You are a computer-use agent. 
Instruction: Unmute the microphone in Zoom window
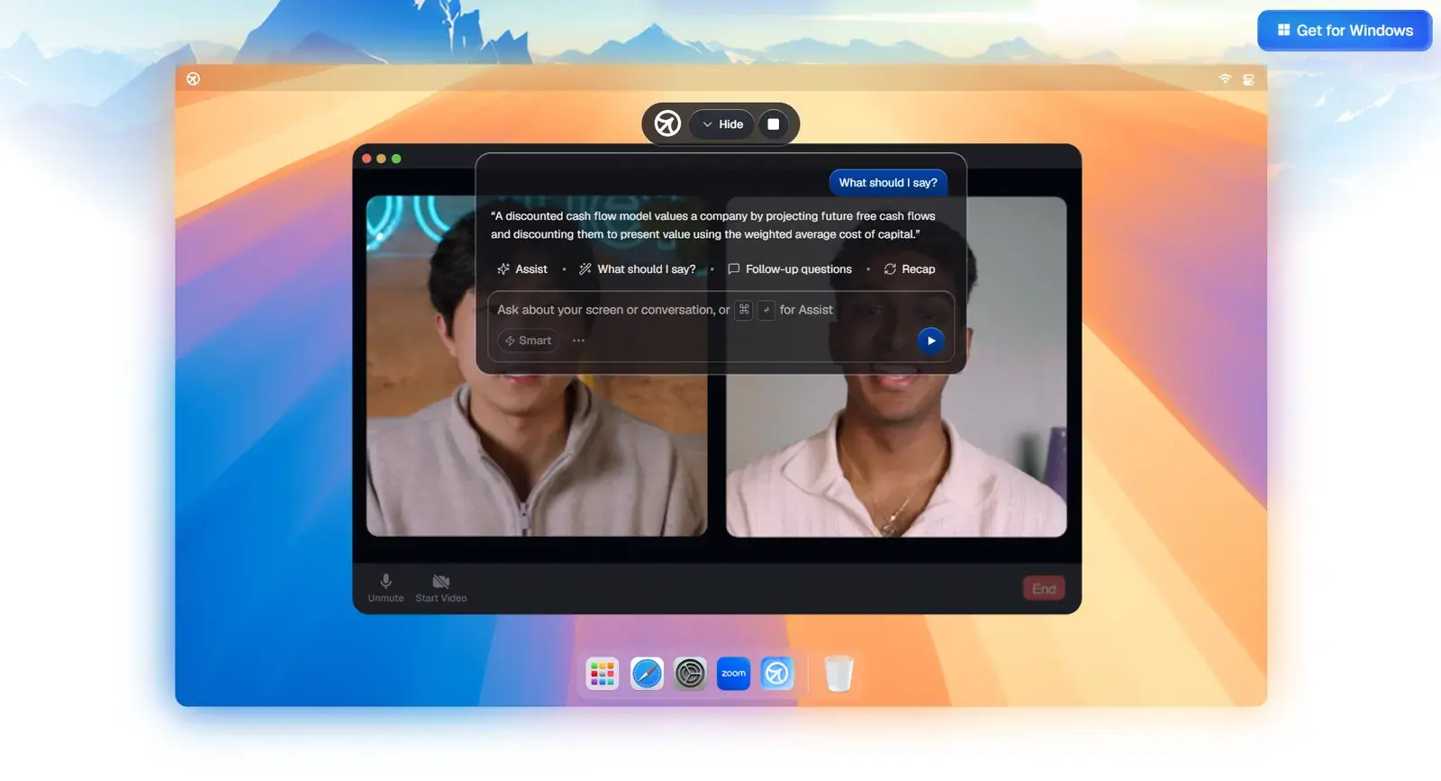385,587
